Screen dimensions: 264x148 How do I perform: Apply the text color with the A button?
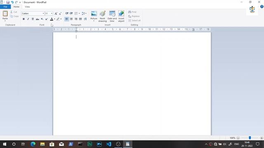[52, 19]
